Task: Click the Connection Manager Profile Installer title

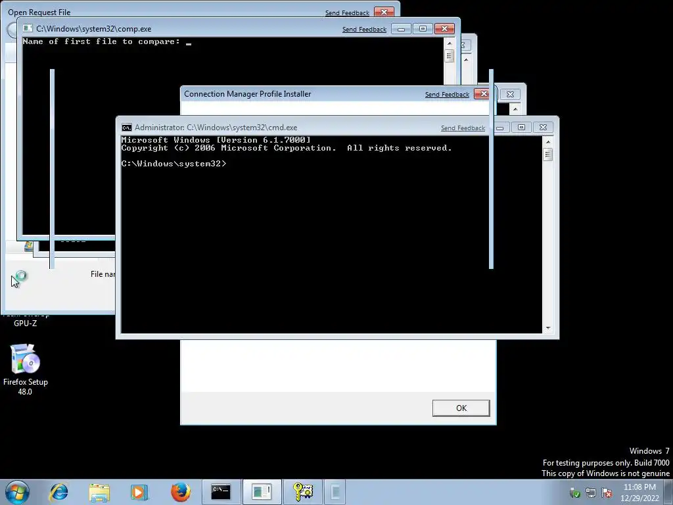Action: (x=248, y=94)
